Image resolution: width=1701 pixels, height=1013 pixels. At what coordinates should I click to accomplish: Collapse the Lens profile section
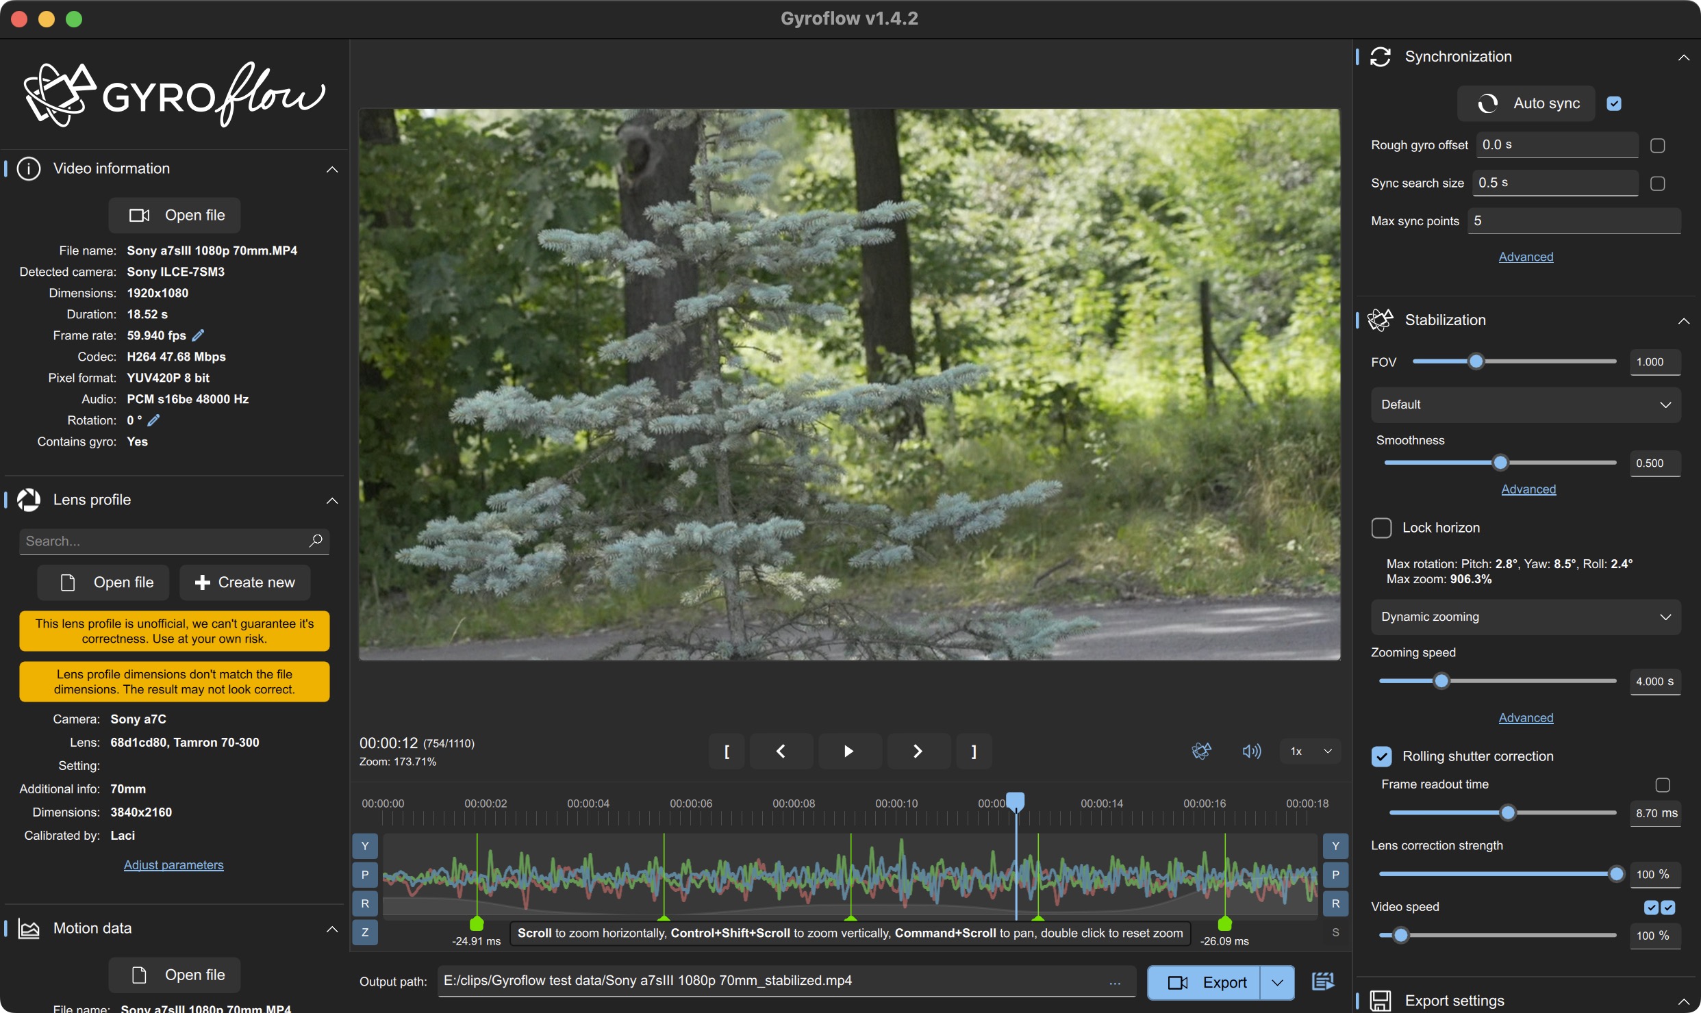(x=332, y=500)
